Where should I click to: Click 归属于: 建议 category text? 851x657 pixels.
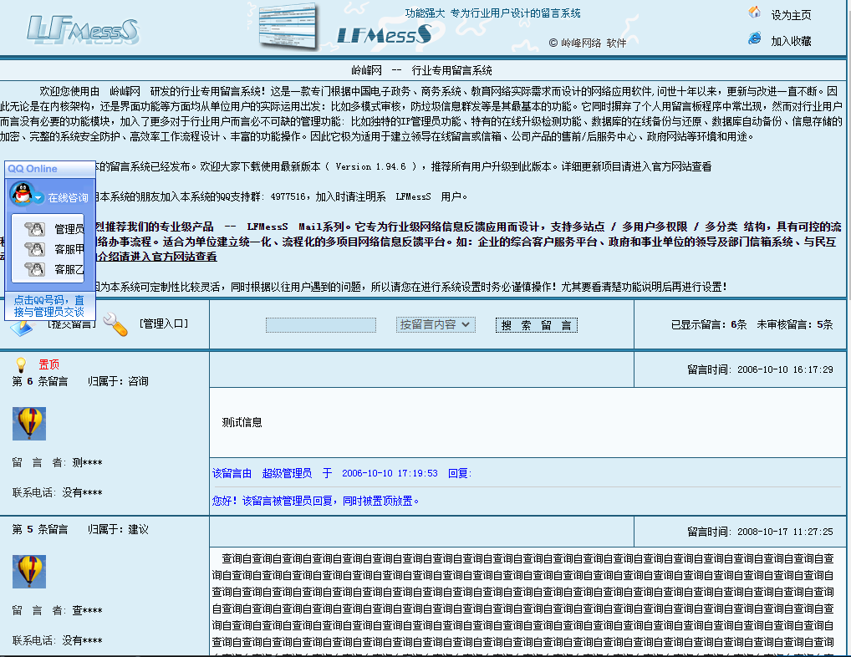pos(119,529)
